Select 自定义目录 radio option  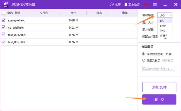point(144,60)
